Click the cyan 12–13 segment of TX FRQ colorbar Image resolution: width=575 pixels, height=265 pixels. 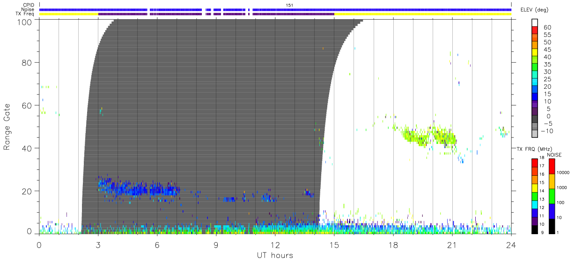point(535,204)
